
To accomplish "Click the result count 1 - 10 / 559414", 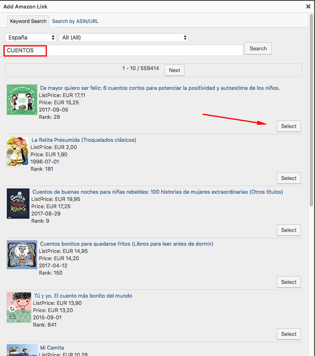I will (x=141, y=68).
